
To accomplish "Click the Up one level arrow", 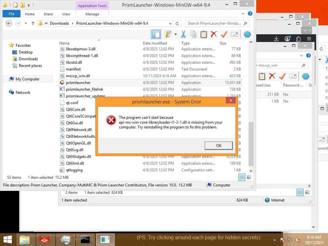I will [33, 23].
